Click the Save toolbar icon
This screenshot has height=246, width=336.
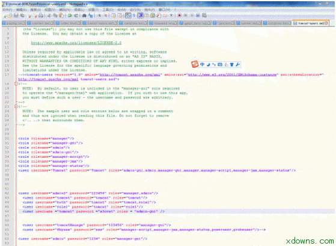coord(16,16)
